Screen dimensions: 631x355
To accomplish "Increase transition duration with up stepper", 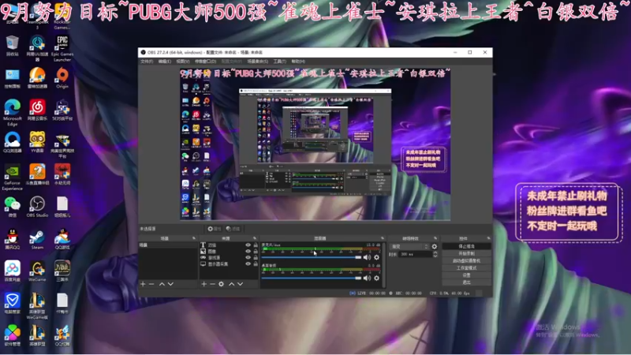I will tap(435, 252).
